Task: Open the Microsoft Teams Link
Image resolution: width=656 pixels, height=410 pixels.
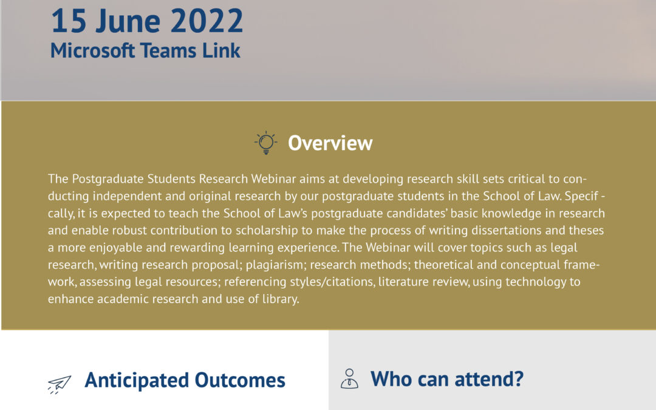Action: point(145,50)
